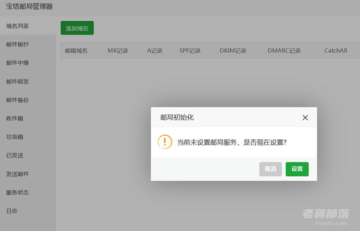Open the 垃圾箱 folder

pyautogui.click(x=28, y=137)
